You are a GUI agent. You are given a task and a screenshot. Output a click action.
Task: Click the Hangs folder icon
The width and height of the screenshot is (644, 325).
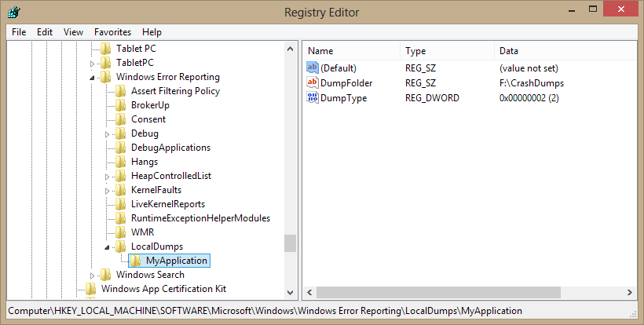click(x=121, y=162)
